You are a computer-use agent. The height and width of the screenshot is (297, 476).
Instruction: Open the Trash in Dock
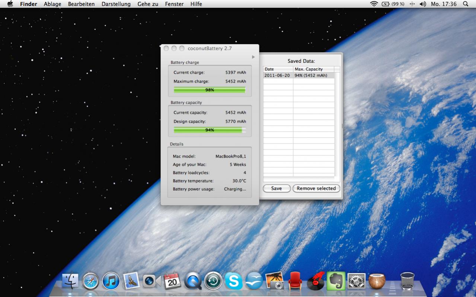pos(407,281)
